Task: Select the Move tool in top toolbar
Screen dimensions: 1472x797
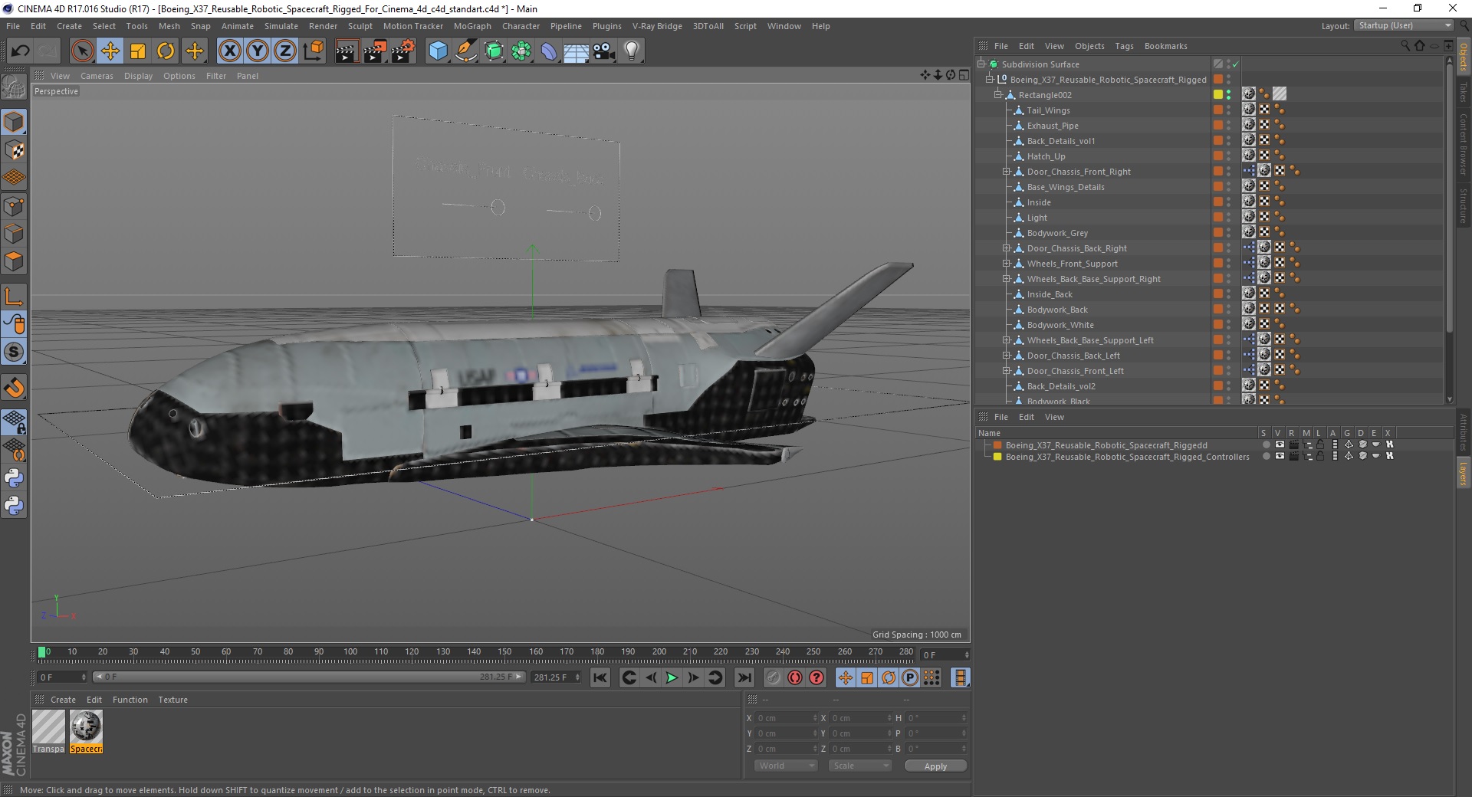Action: tap(110, 51)
